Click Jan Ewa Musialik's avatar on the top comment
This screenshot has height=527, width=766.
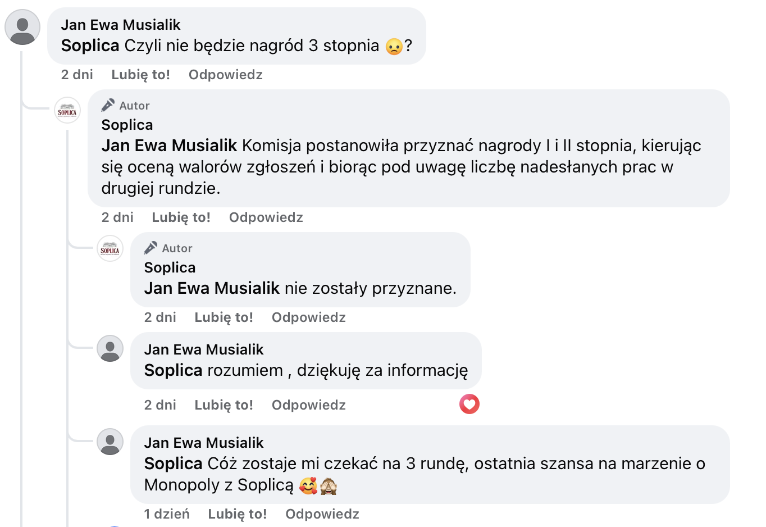pyautogui.click(x=22, y=27)
